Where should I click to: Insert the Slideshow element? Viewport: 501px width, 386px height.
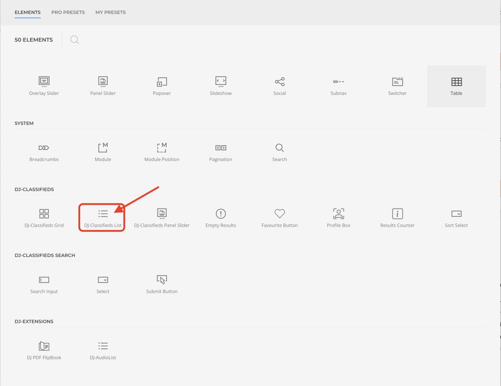coord(220,86)
